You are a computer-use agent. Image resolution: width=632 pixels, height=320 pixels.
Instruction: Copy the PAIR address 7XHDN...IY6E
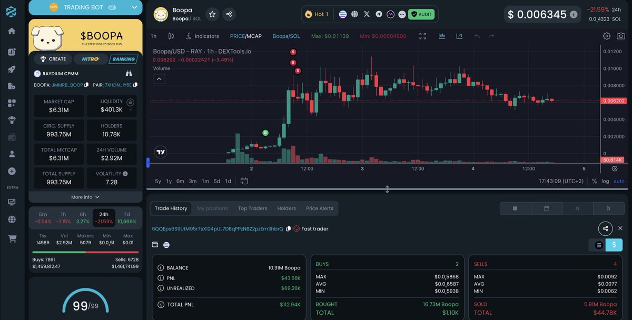[135, 85]
